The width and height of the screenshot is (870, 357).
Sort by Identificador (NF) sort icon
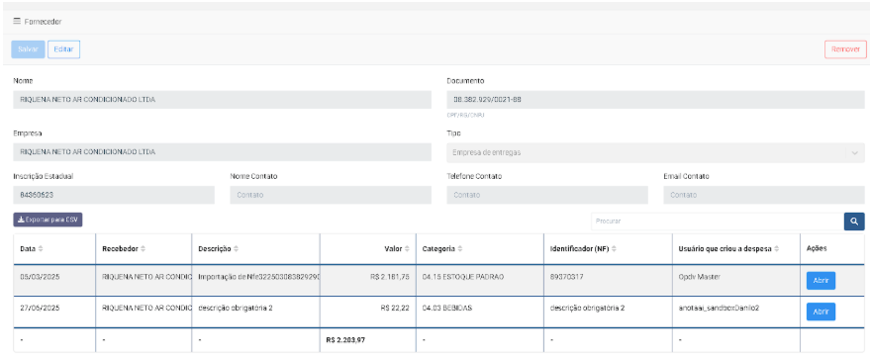pyautogui.click(x=615, y=249)
